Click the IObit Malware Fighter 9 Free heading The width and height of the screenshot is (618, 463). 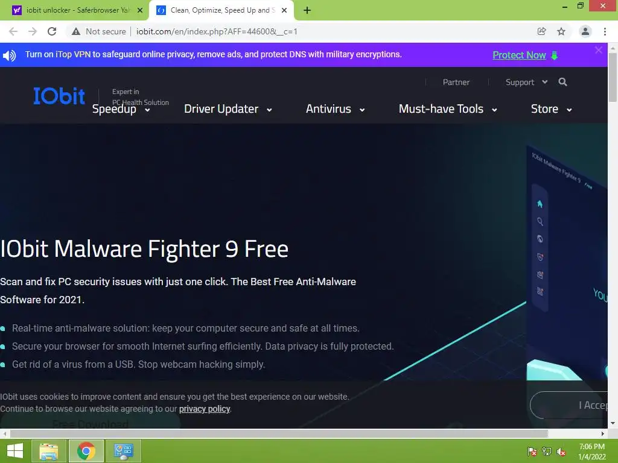[x=144, y=249]
